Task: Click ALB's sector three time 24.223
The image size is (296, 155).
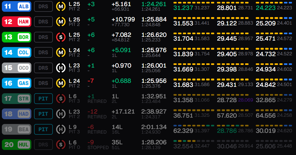Action: [x=266, y=8]
